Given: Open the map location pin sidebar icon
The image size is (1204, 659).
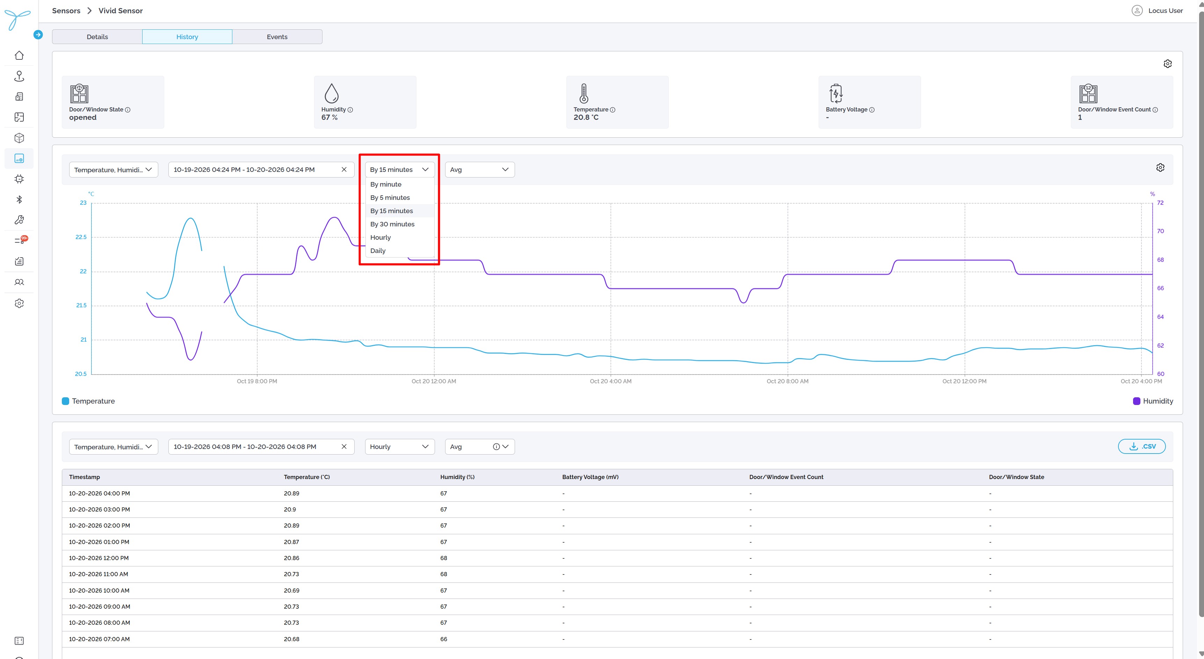Looking at the screenshot, I should (x=19, y=76).
